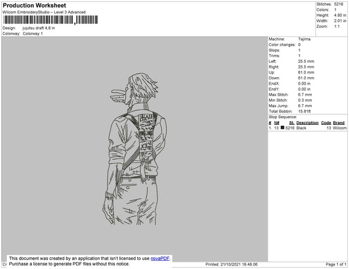Click the Stitches value "5218"
Image resolution: width=349 pixels, height=269 pixels.
click(339, 4)
